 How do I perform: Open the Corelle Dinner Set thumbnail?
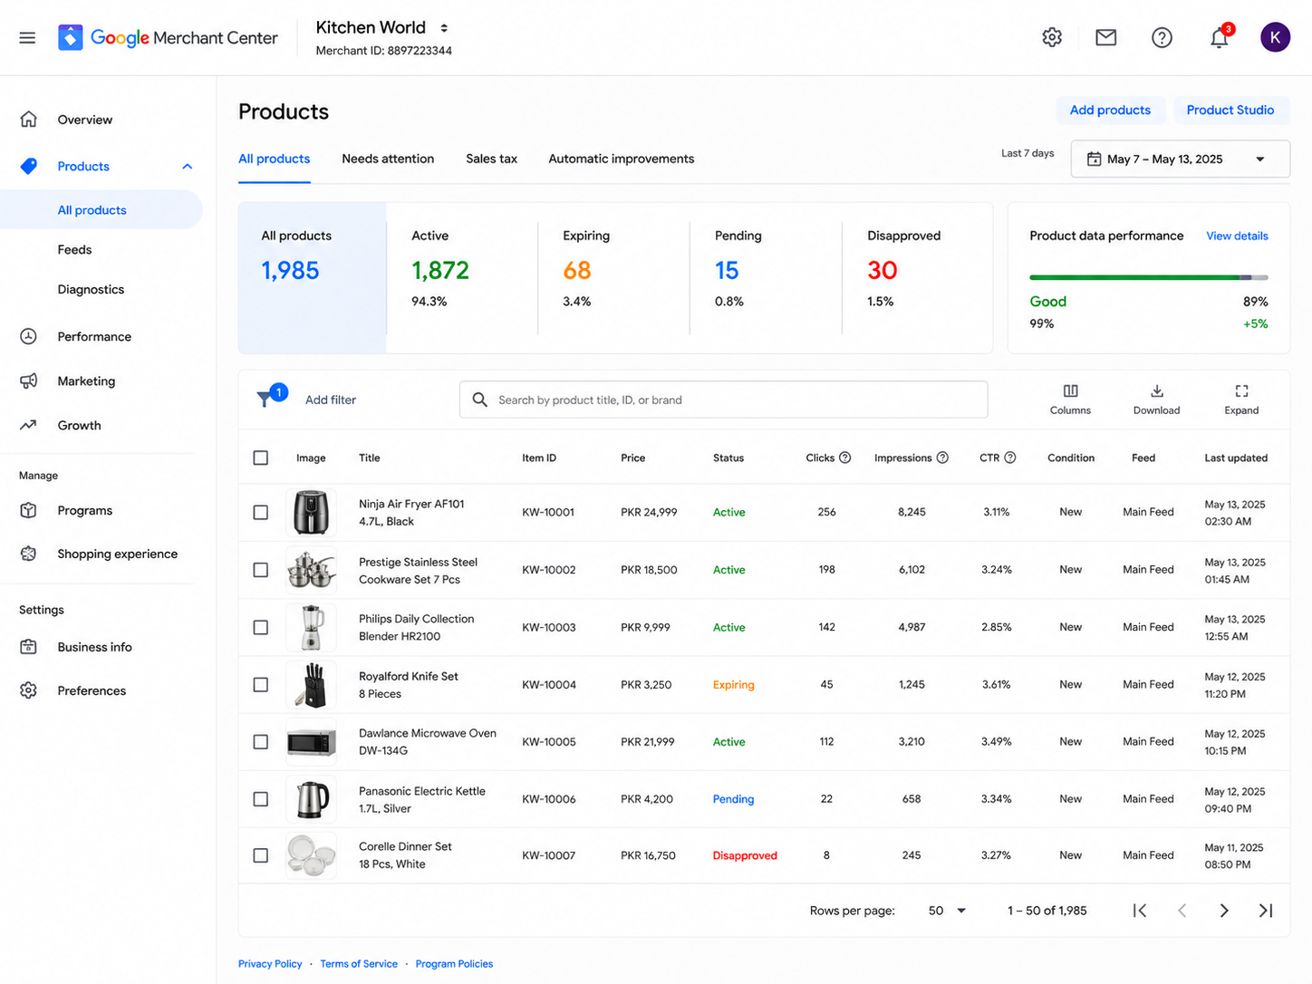pyautogui.click(x=311, y=855)
